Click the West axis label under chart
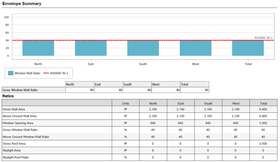The width and height of the screenshot is (280, 162). coord(195,64)
